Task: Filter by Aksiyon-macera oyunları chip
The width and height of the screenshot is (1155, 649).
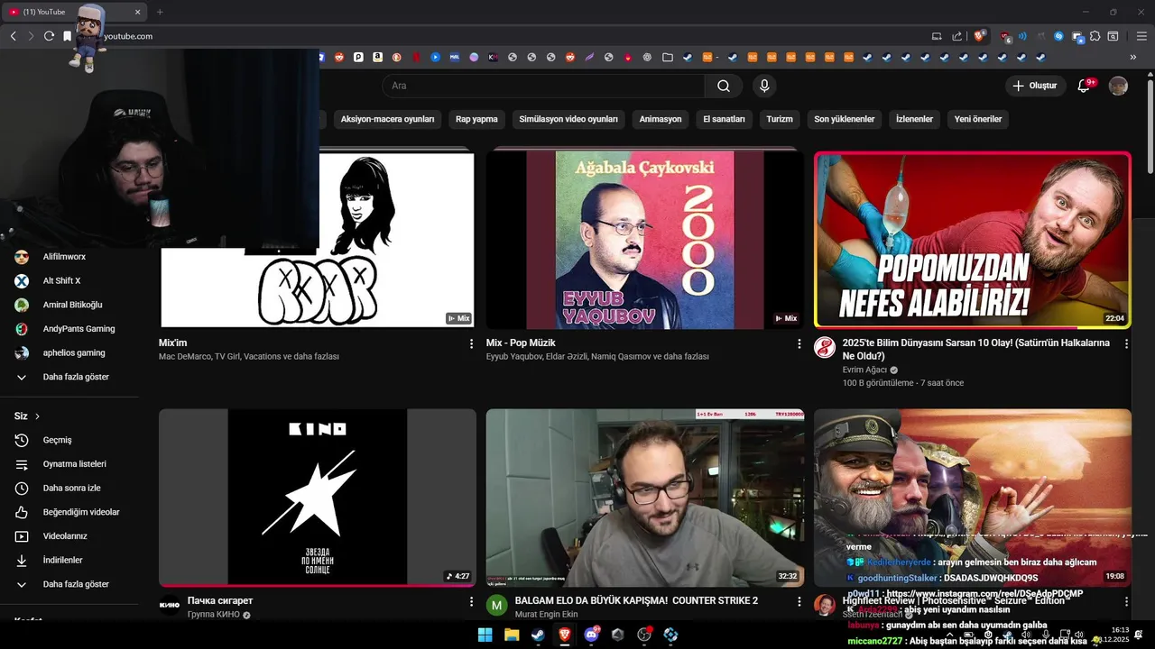Action: point(387,119)
